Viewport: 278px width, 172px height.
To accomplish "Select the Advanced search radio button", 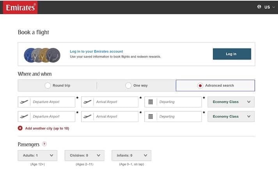I will (x=200, y=86).
